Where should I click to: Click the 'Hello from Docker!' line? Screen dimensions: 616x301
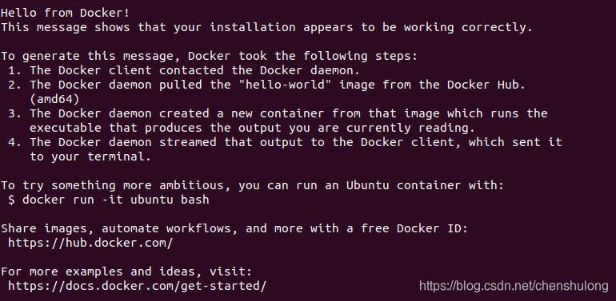tap(66, 13)
